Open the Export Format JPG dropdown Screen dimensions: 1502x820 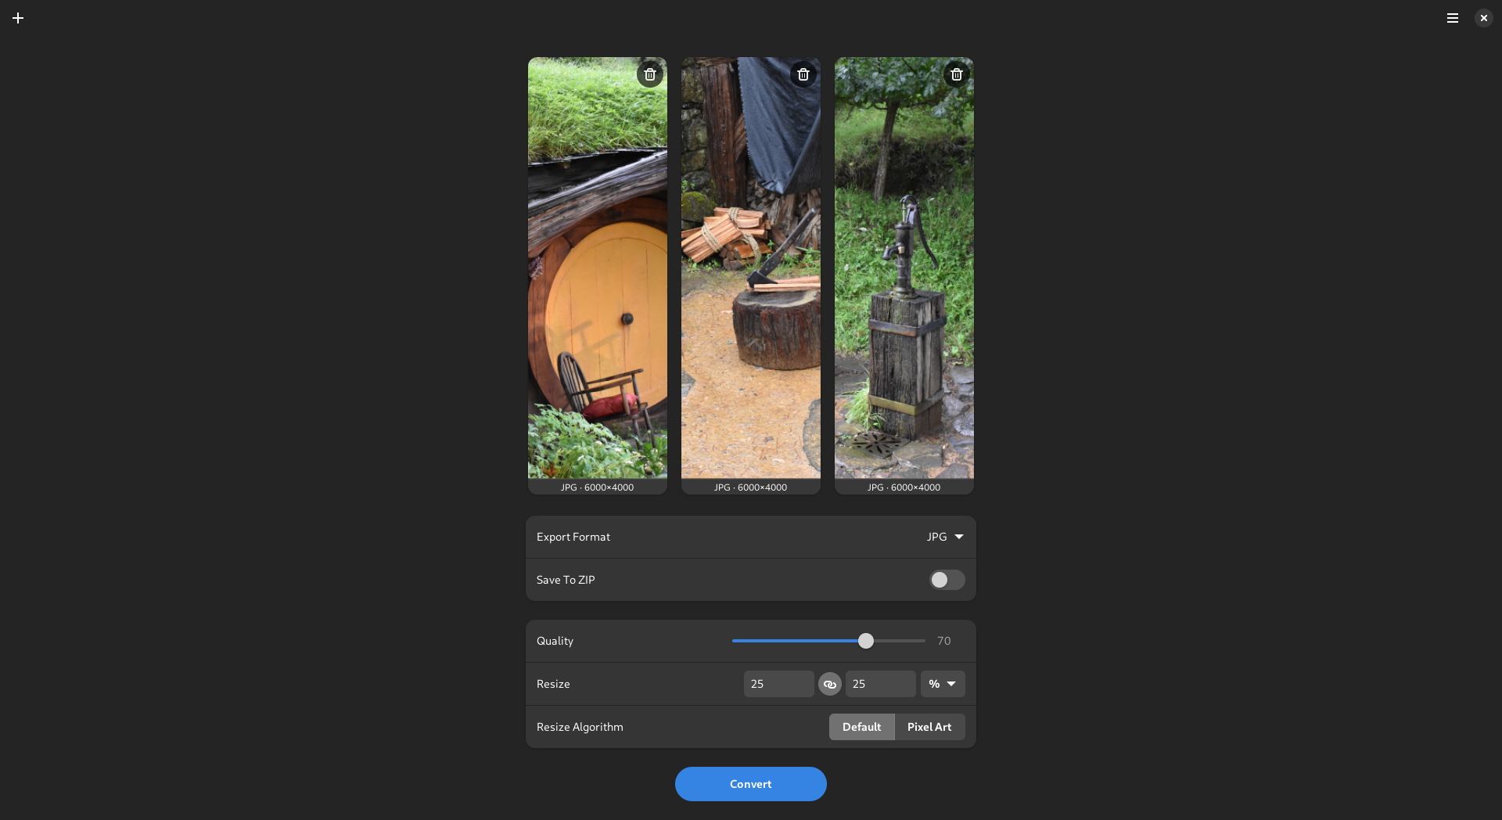pyautogui.click(x=944, y=537)
